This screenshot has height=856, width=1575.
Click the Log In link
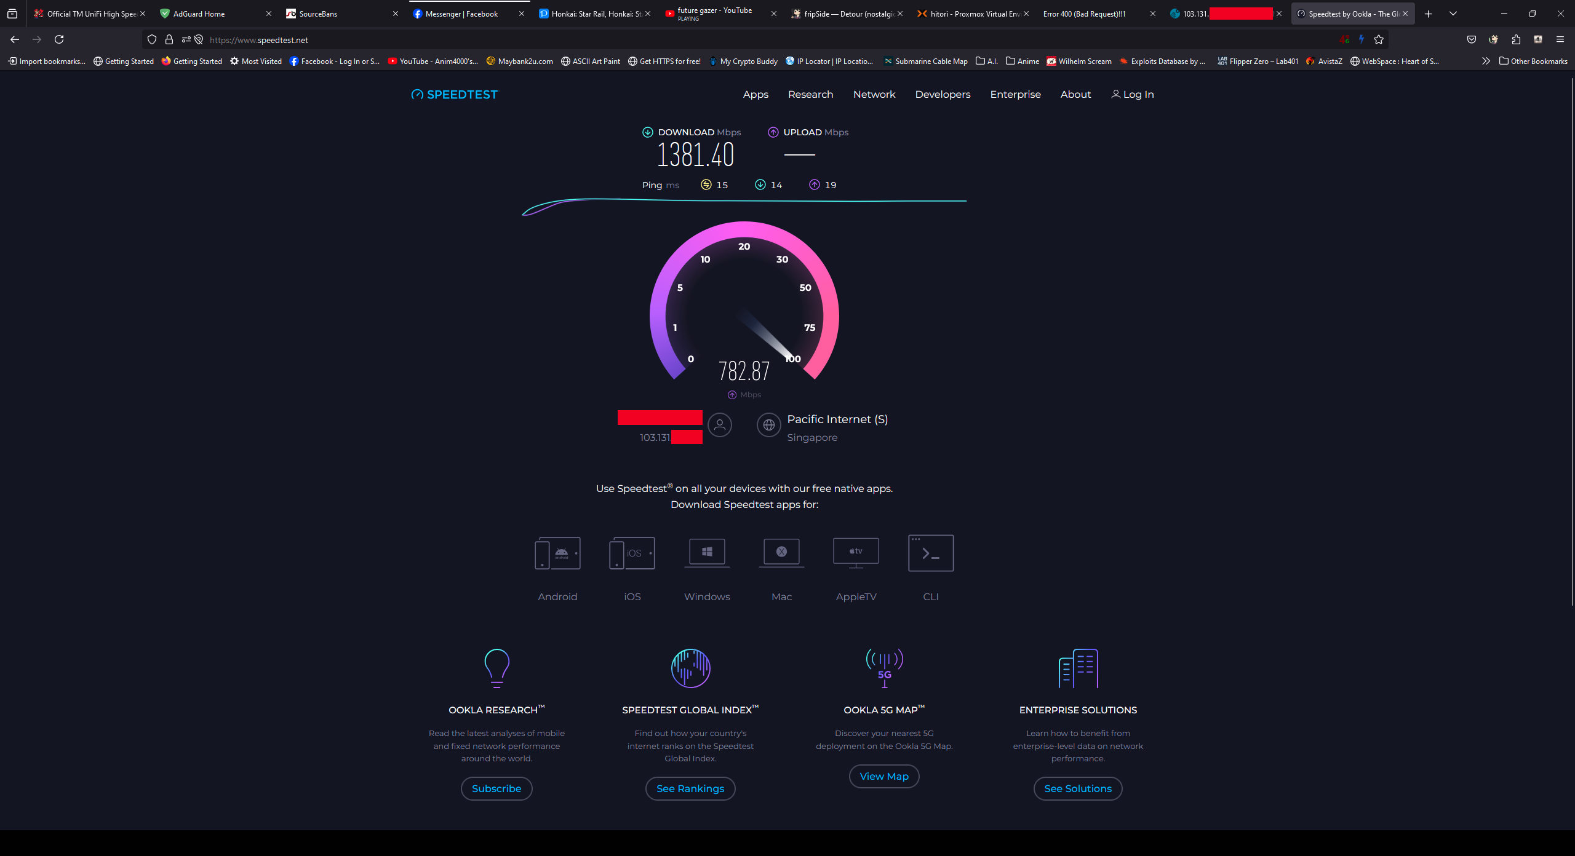1133,94
